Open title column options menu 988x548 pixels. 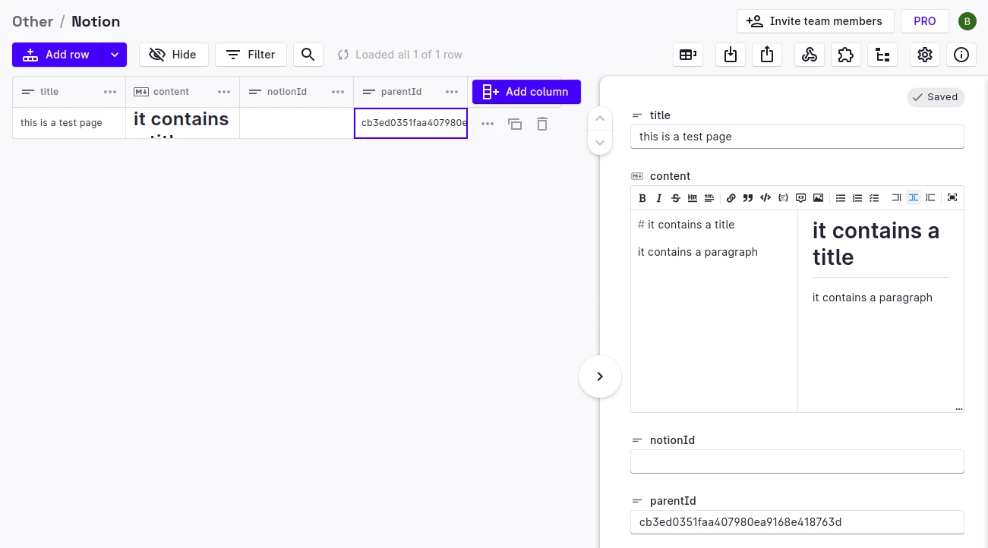pyautogui.click(x=110, y=92)
